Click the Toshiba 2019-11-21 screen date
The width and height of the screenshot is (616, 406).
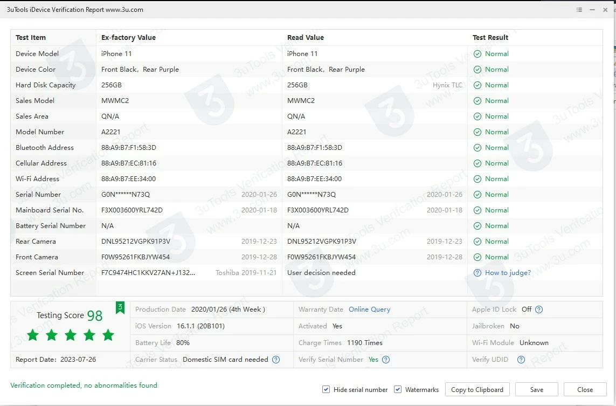click(x=246, y=273)
